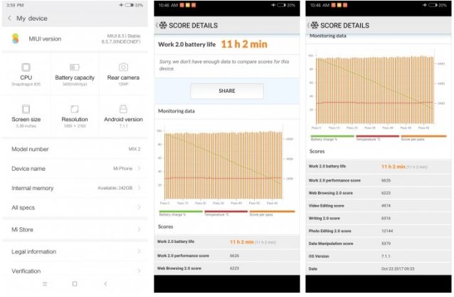Tap the navigation menu button icon
454x297 pixels.
click(x=45, y=283)
